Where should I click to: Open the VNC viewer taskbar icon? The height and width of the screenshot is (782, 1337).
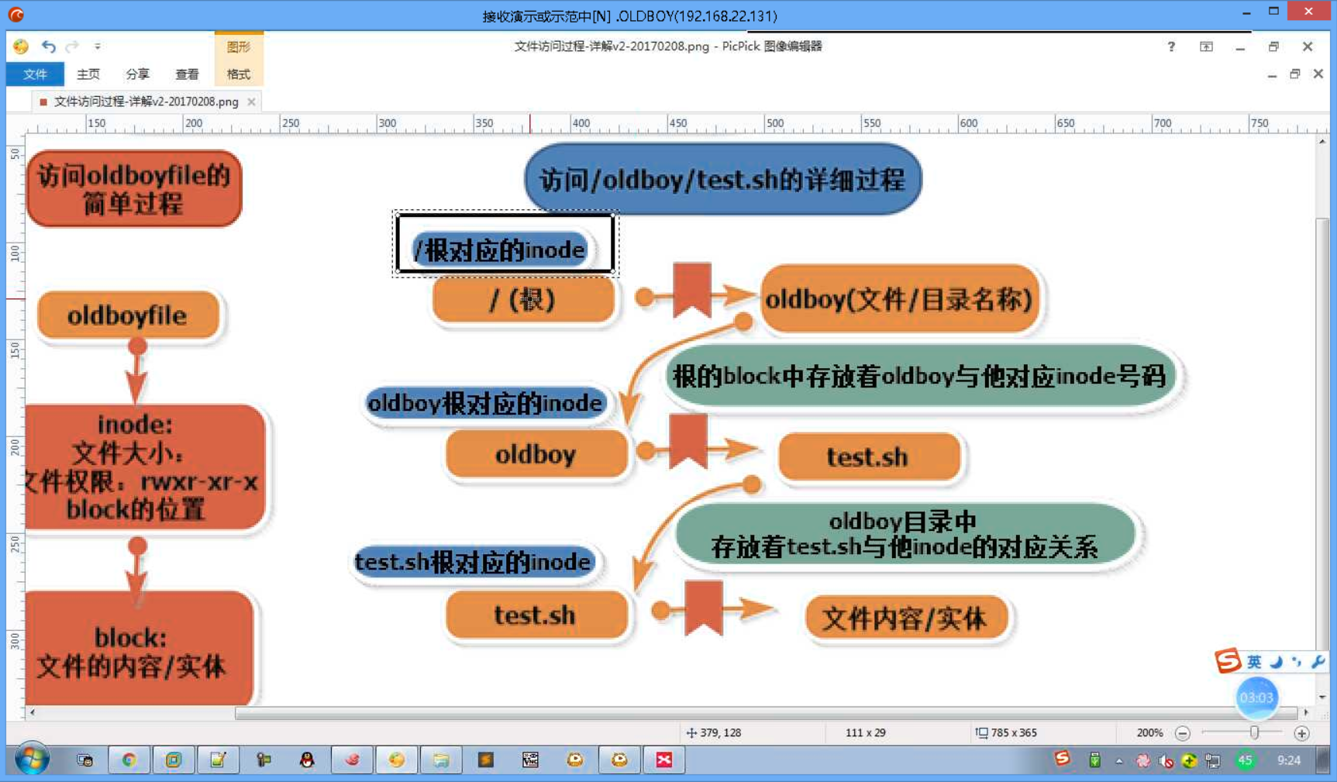coord(530,760)
